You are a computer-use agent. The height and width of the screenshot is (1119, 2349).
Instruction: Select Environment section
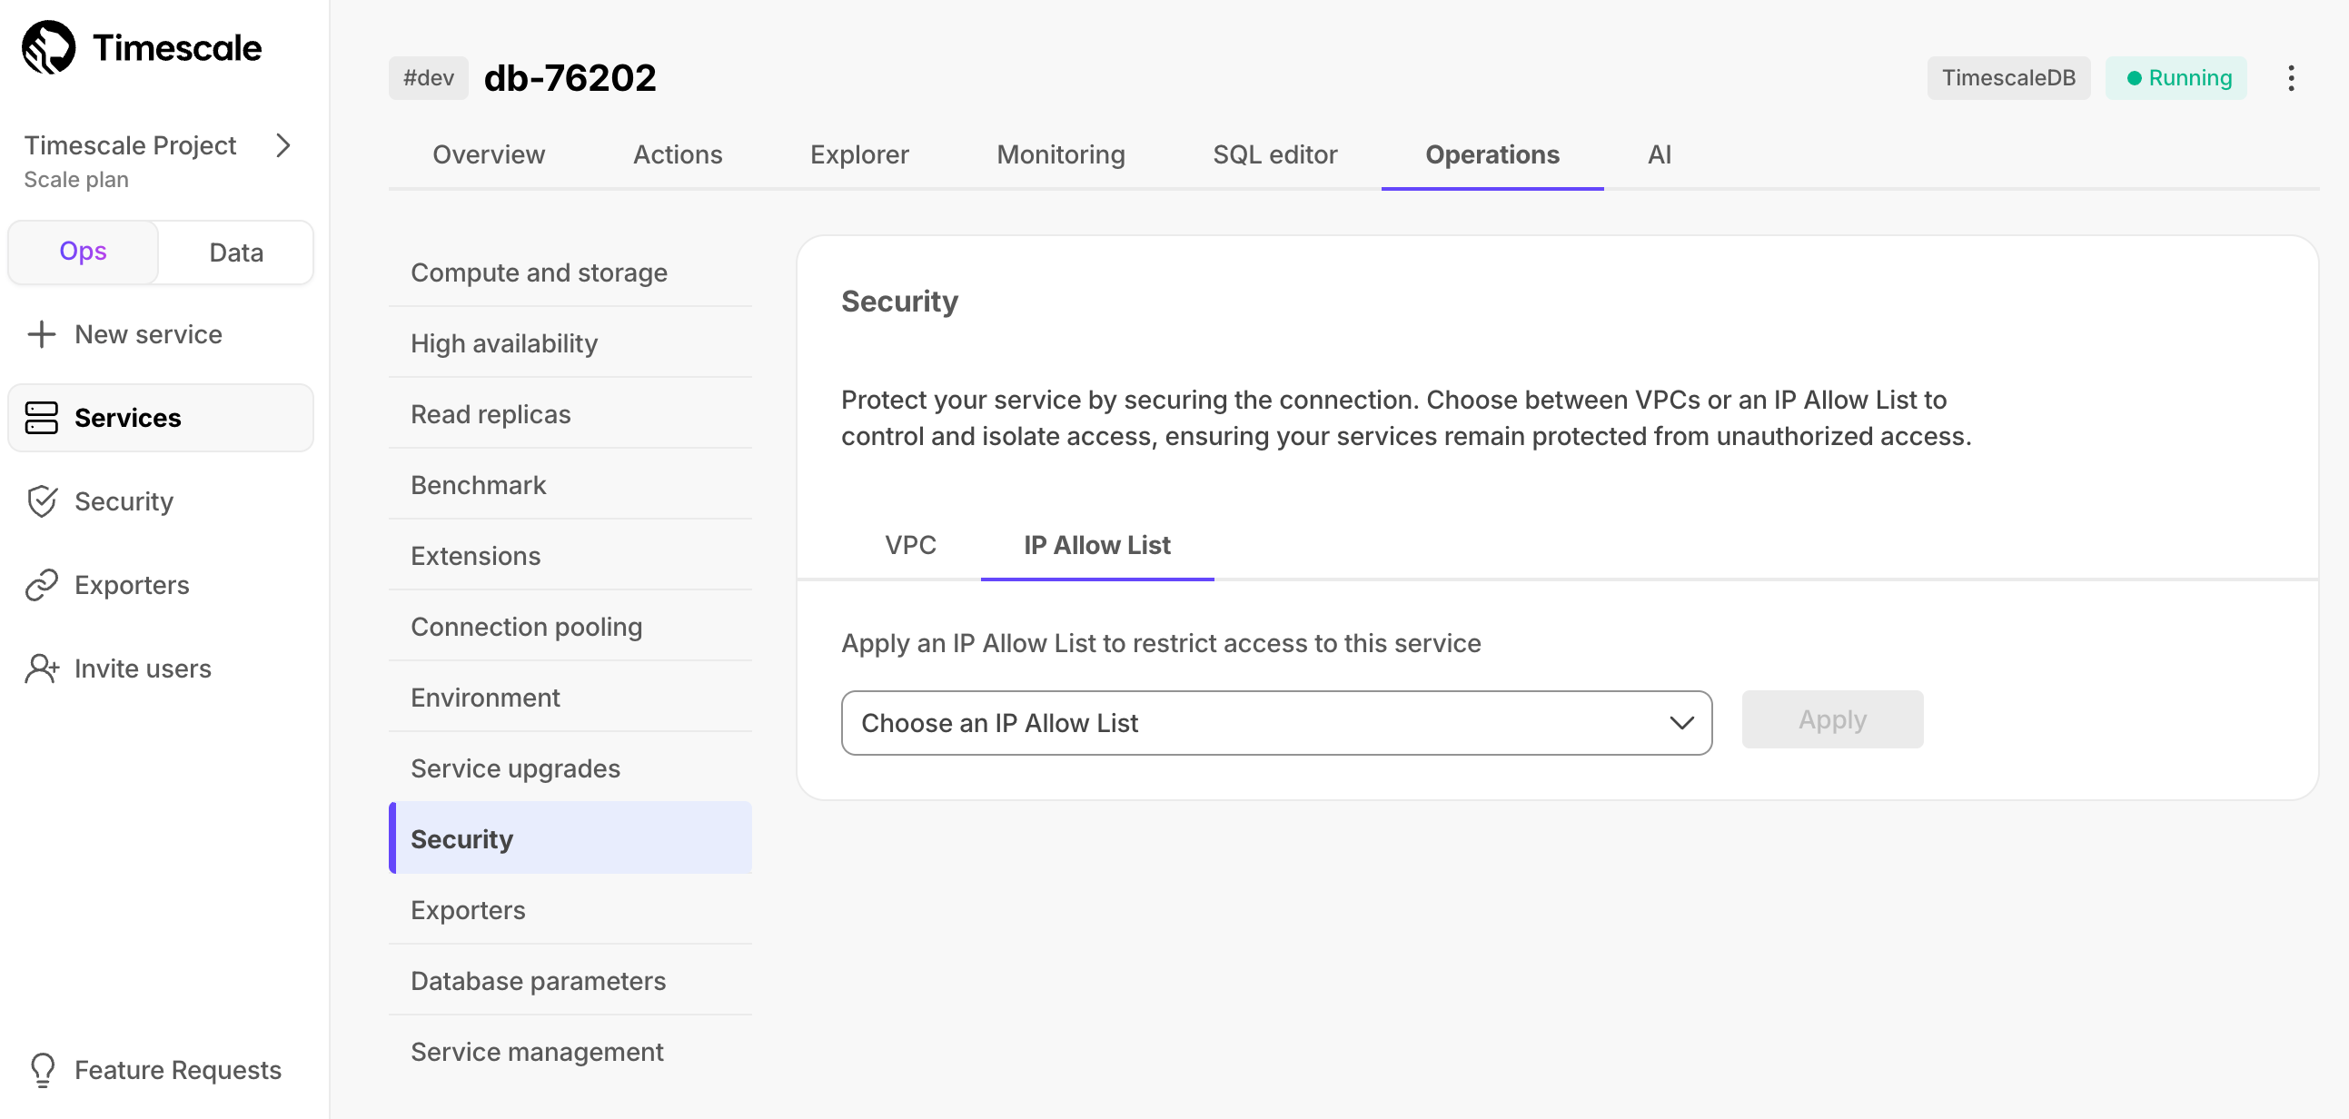click(x=570, y=698)
